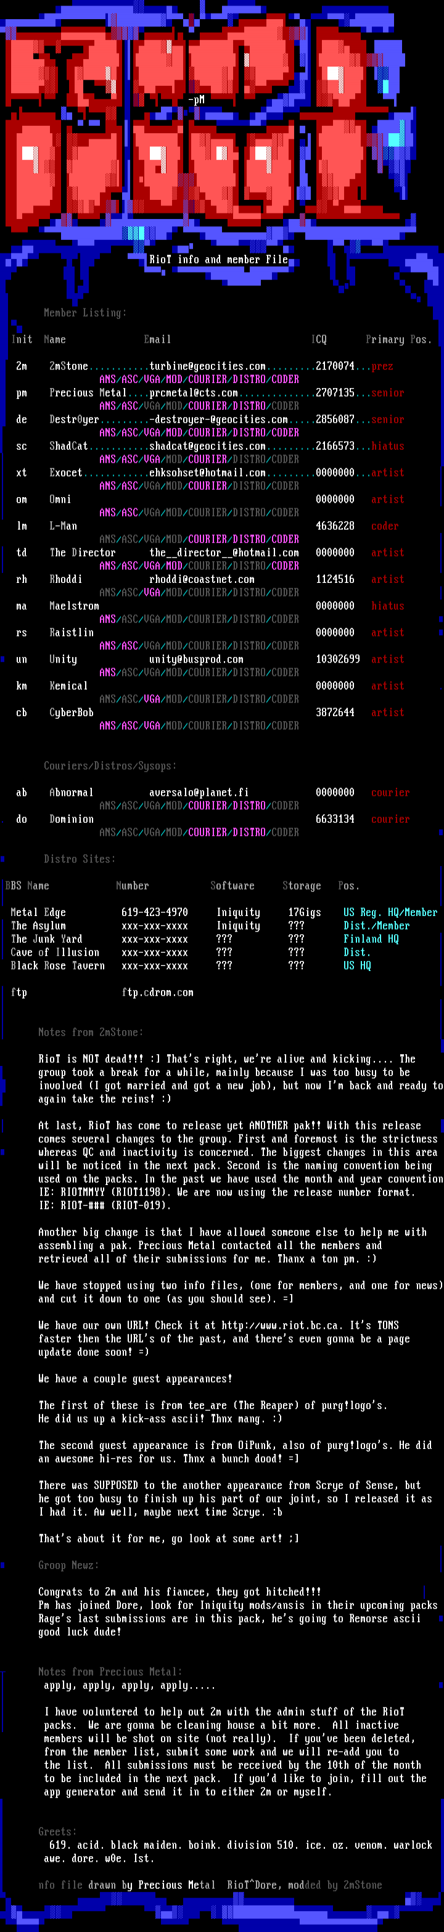Select the aversalo@planet.fi email address
The height and width of the screenshot is (1932, 444).
pyautogui.click(x=199, y=792)
